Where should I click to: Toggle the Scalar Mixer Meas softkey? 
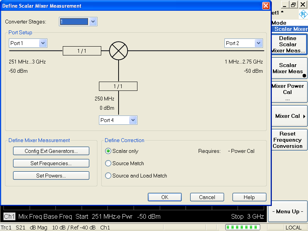tap(288, 68)
